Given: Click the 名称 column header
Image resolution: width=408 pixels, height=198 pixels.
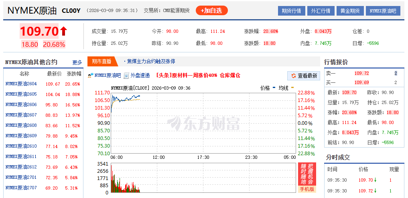Looking at the screenshot, I should click(24, 74).
